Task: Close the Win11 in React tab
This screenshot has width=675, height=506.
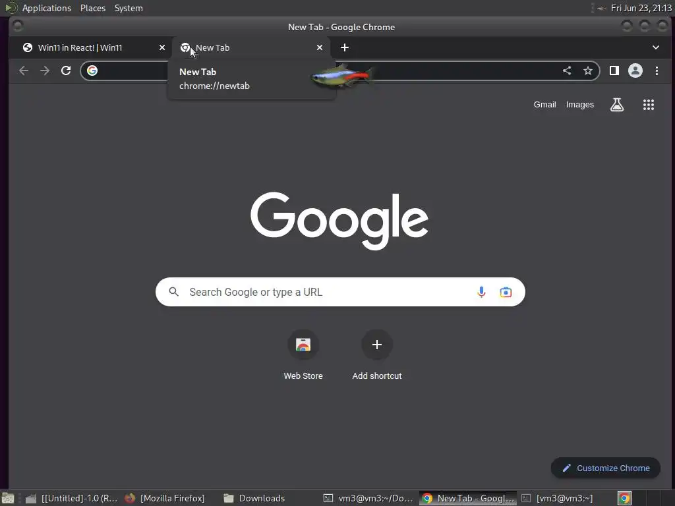Action: (162, 47)
